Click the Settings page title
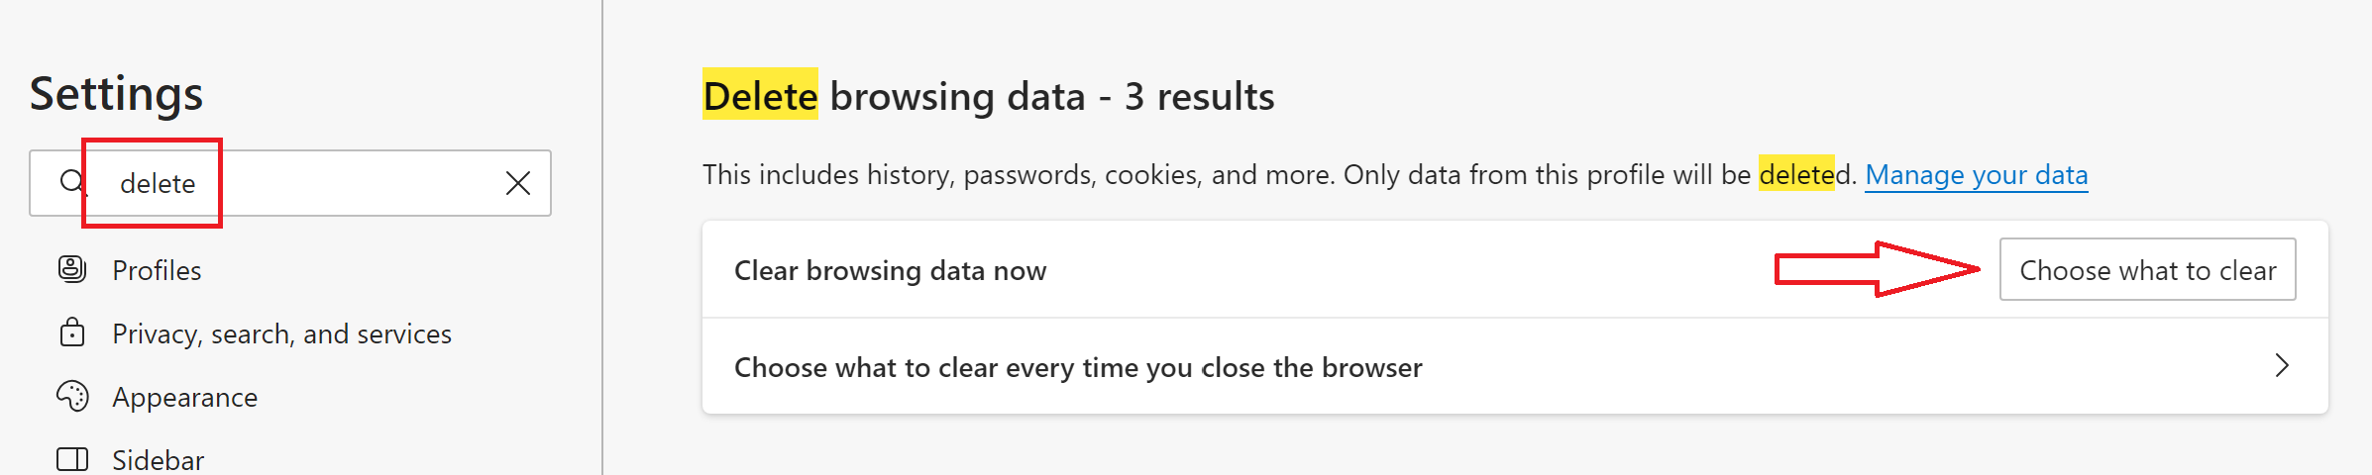The image size is (2372, 475). coord(116,94)
